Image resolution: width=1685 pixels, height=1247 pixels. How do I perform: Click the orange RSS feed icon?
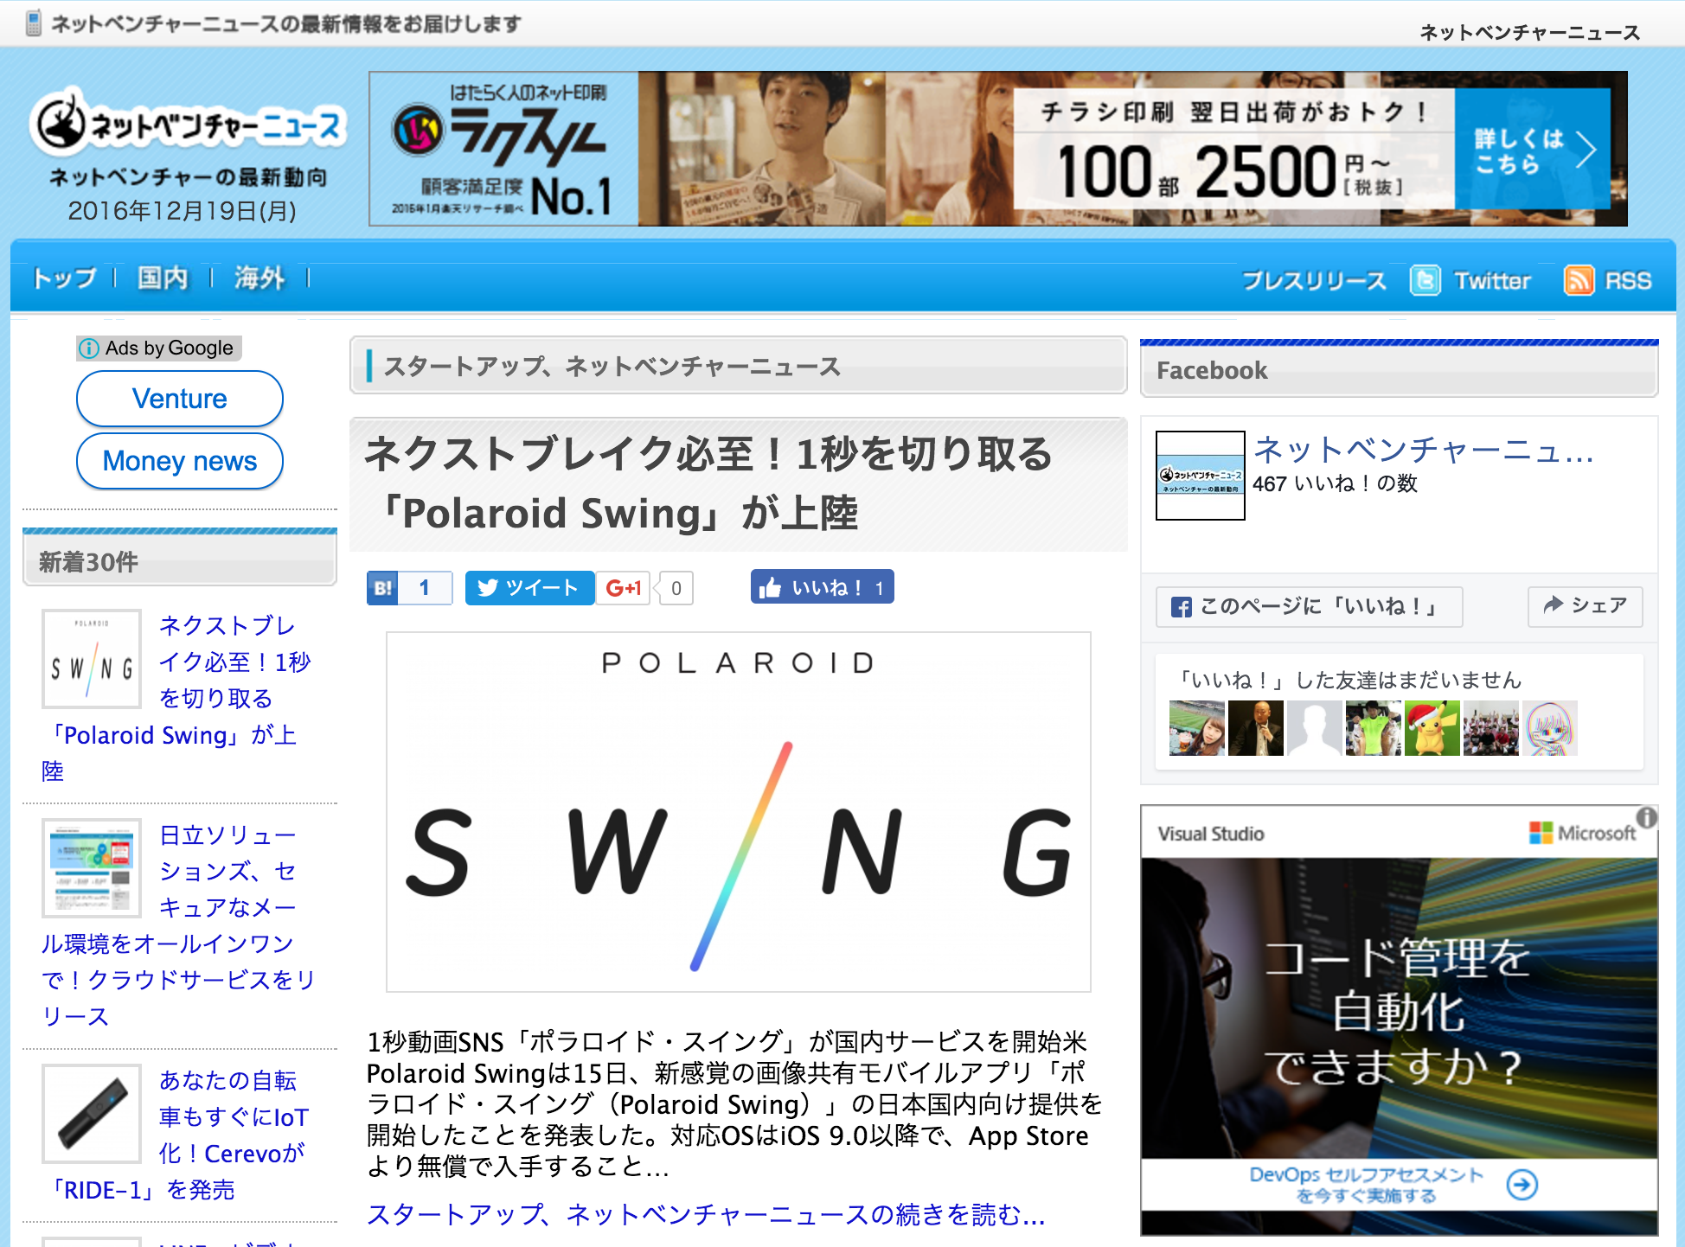point(1579,280)
